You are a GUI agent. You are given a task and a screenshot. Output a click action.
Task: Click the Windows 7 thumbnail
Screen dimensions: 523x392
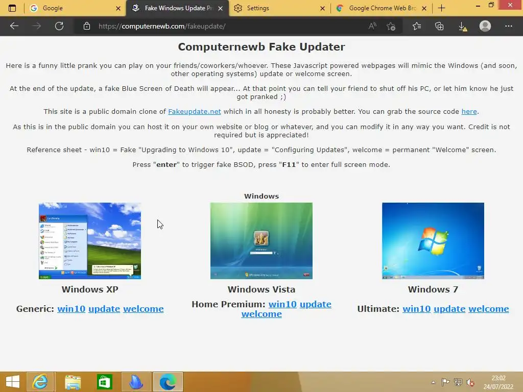coord(433,241)
